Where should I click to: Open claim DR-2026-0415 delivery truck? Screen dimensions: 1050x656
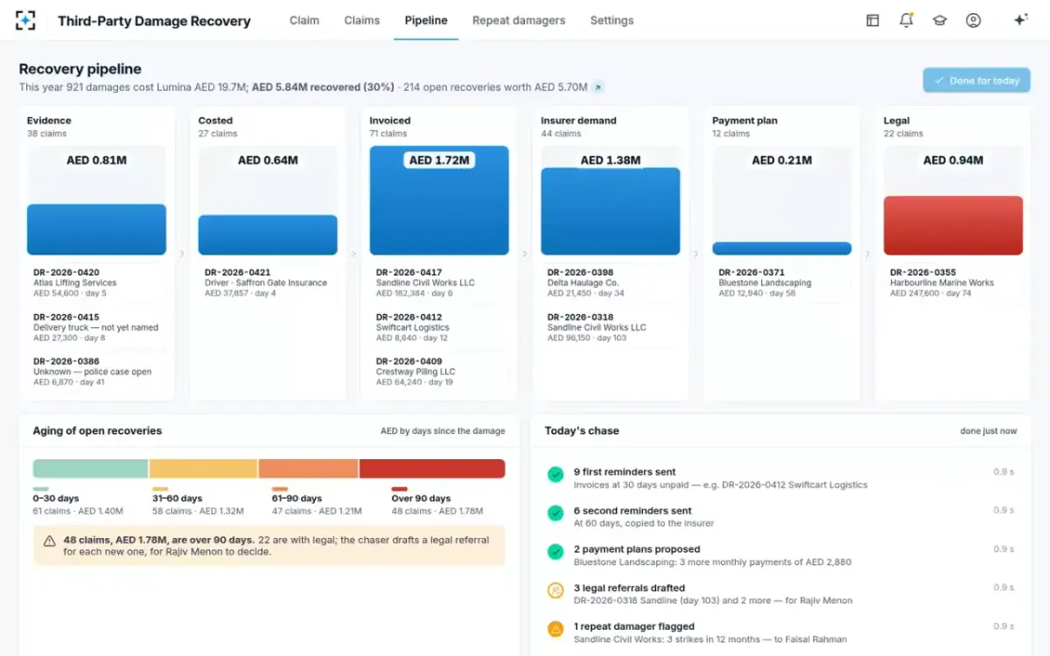[96, 327]
